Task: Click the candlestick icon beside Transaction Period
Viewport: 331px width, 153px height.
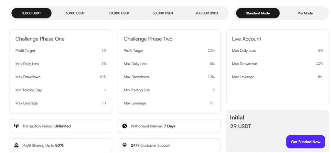Action: point(16,126)
